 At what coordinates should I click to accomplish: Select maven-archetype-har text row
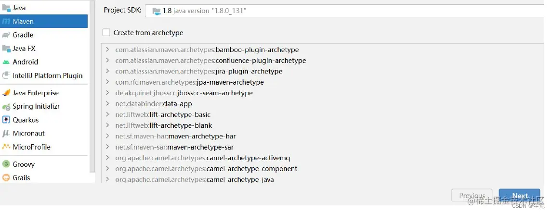pyautogui.click(x=175, y=137)
